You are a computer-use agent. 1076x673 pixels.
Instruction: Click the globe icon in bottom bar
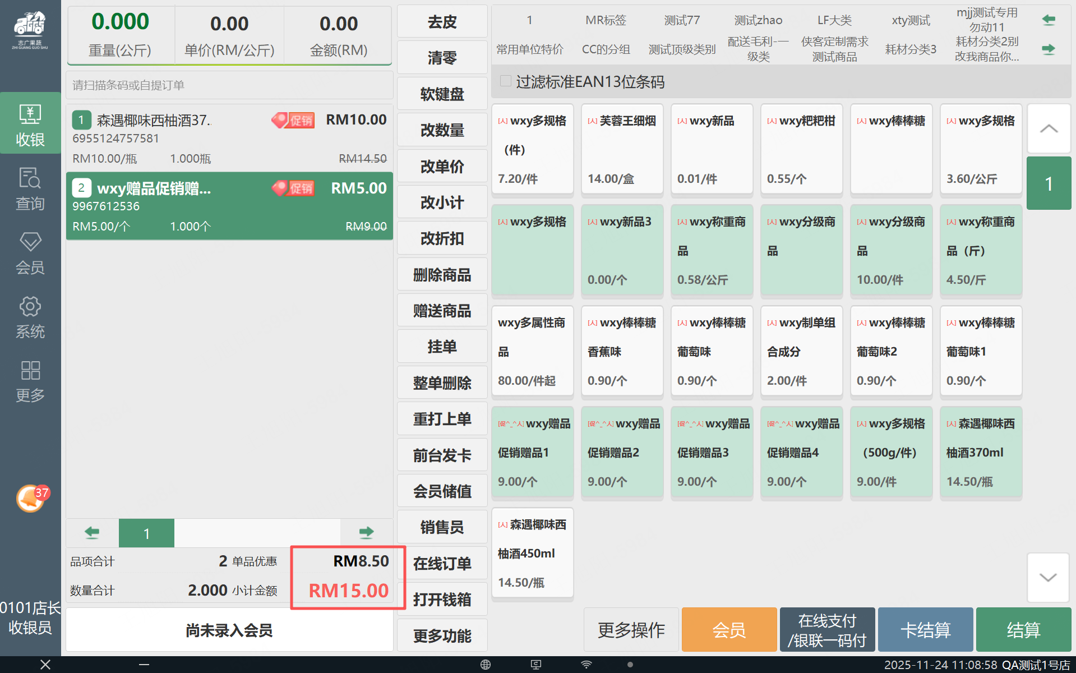coord(486,665)
